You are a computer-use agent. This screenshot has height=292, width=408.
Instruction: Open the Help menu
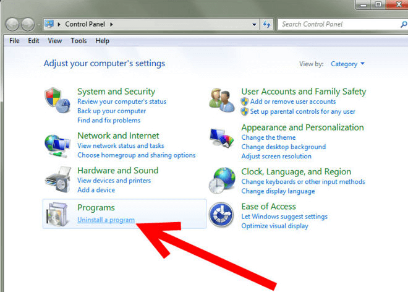[102, 41]
